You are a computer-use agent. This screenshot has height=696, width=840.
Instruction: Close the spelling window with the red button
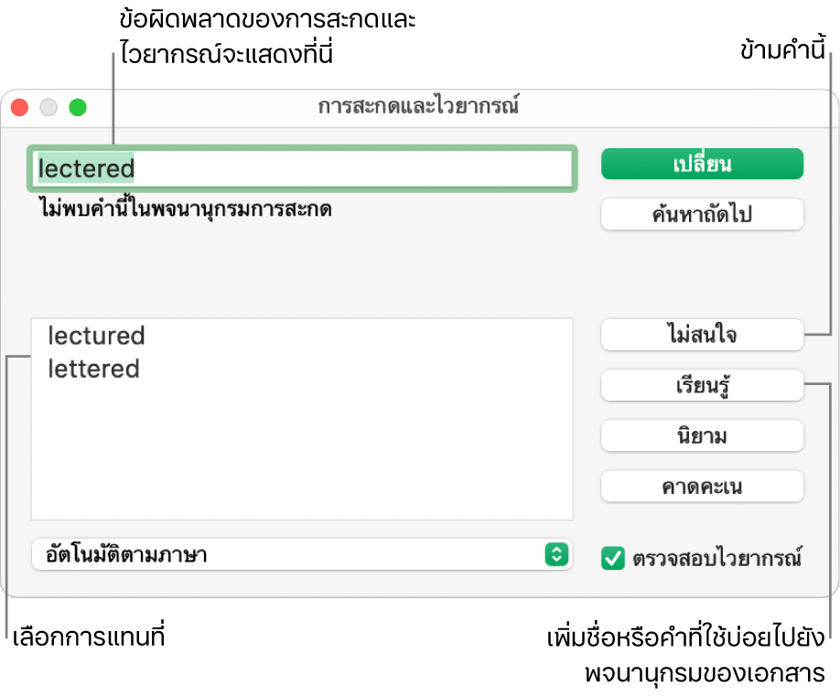[19, 107]
